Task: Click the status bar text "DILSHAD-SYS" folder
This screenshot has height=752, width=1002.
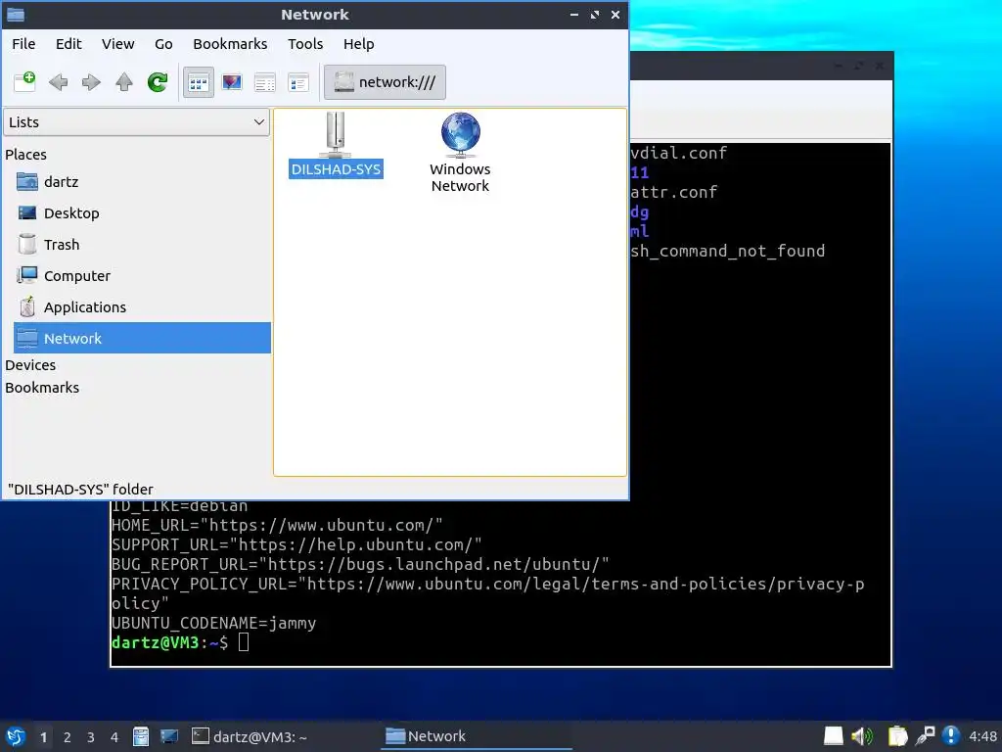Action: tap(80, 490)
